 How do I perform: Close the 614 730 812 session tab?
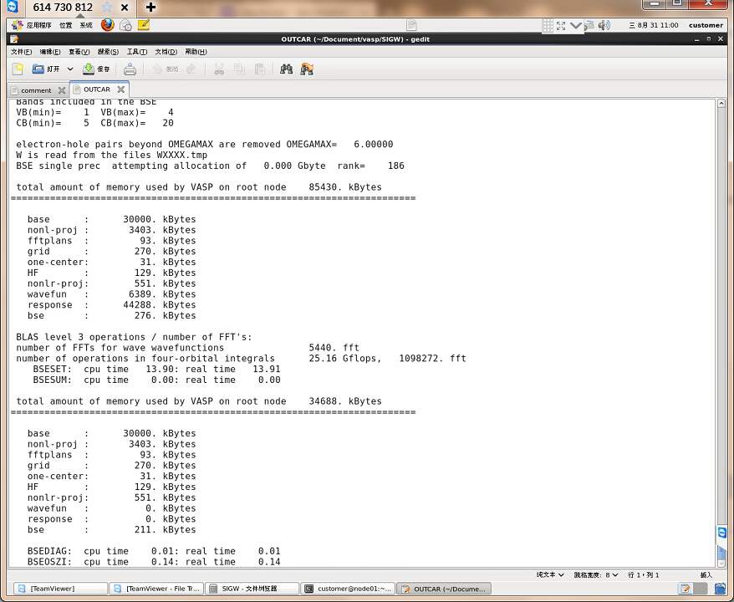tap(125, 8)
